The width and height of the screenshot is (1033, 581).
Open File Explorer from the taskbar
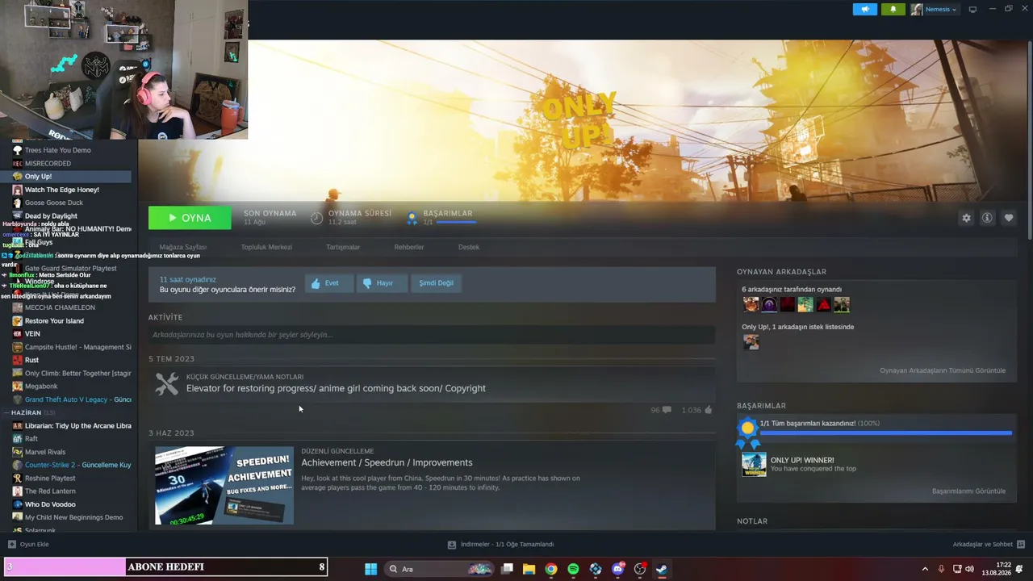click(x=529, y=569)
